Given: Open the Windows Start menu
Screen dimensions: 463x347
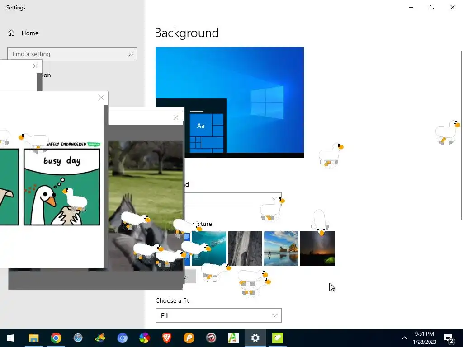Looking at the screenshot, I should pyautogui.click(x=11, y=338).
